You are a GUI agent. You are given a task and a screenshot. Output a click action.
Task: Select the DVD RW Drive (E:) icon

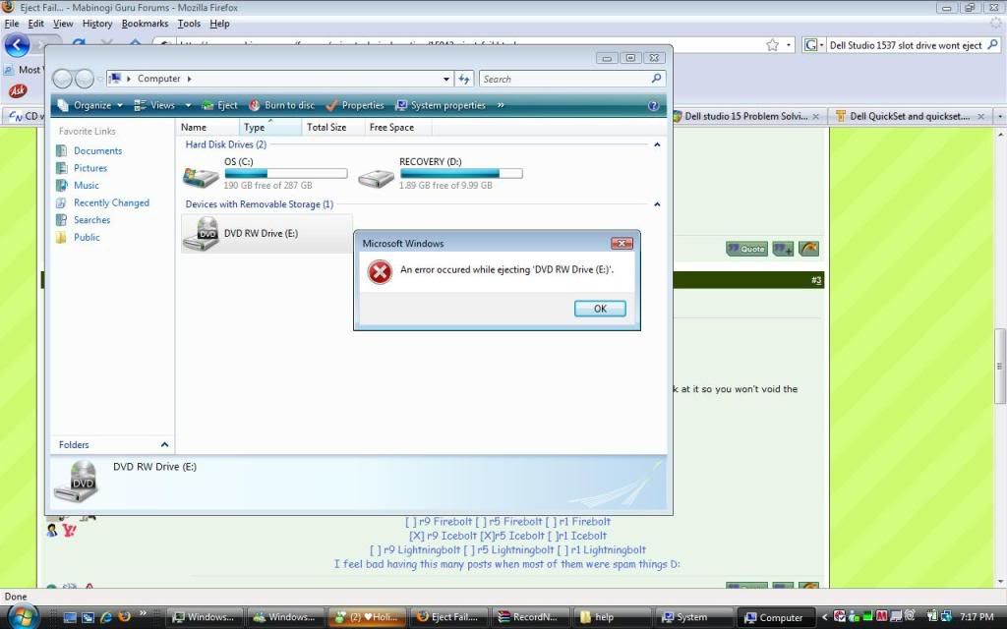pyautogui.click(x=201, y=234)
